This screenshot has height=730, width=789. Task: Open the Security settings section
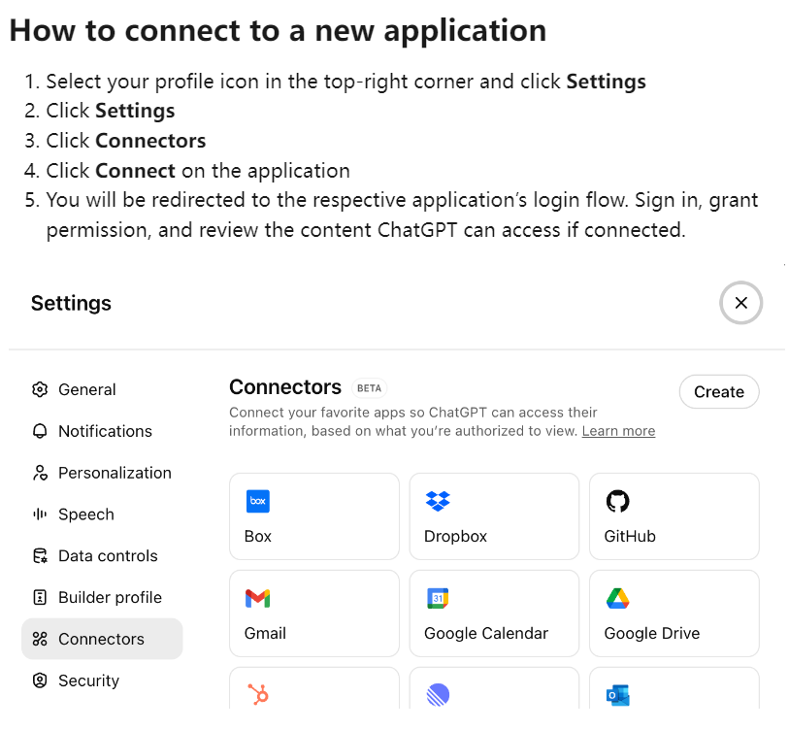pyautogui.click(x=86, y=680)
